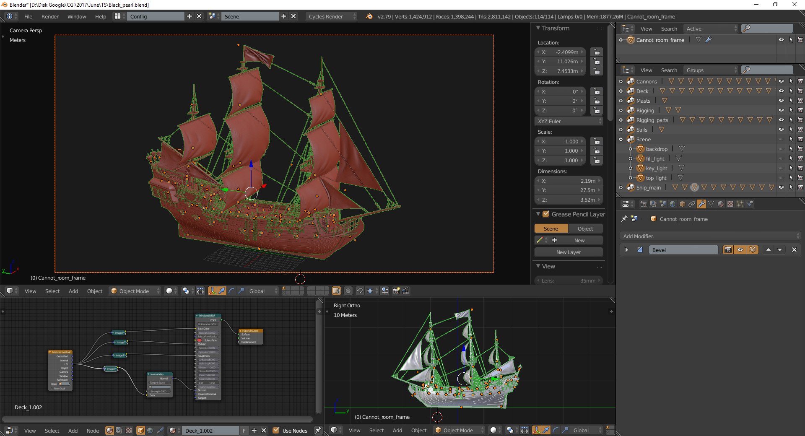The height and width of the screenshot is (436, 805).
Task: Select the Object grease pencil source button
Action: [x=585, y=229]
